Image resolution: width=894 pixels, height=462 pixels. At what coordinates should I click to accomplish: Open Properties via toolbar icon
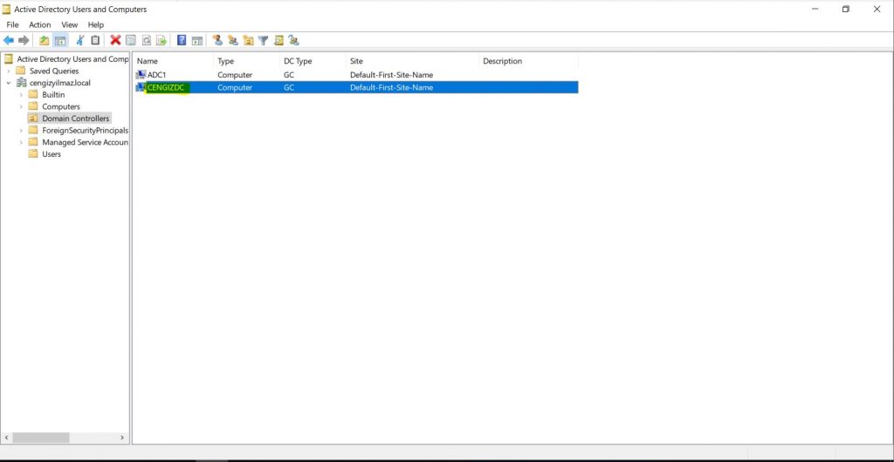pyautogui.click(x=131, y=40)
